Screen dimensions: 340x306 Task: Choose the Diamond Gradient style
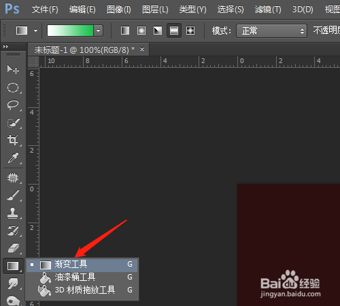[190, 31]
